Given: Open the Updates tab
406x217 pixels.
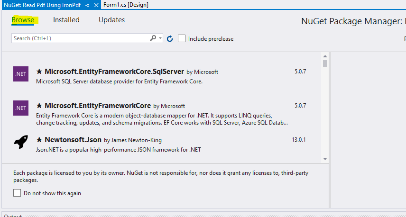Looking at the screenshot, I should click(x=112, y=20).
